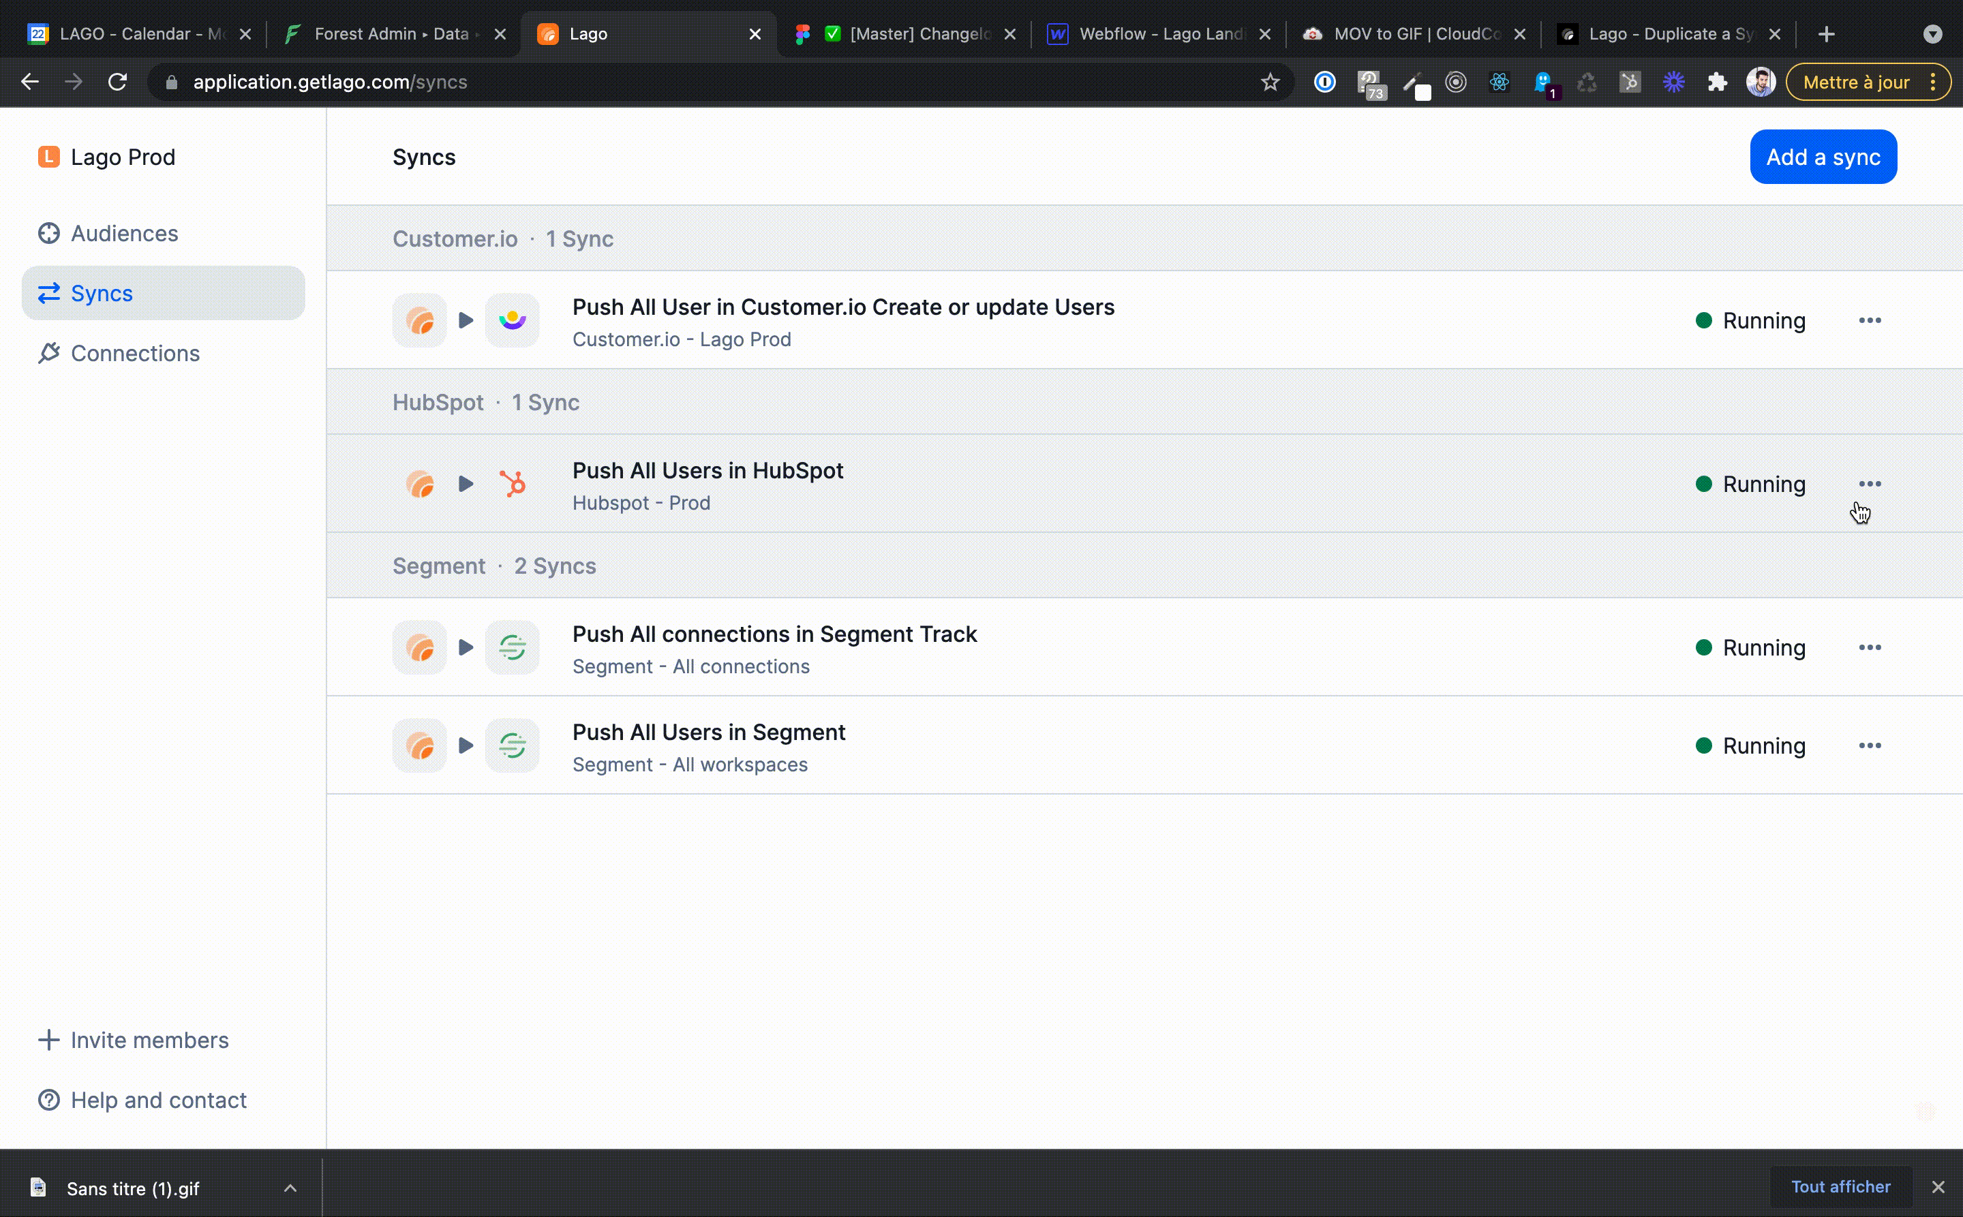
Task: Open tab search dropdown arrow
Action: click(1932, 34)
